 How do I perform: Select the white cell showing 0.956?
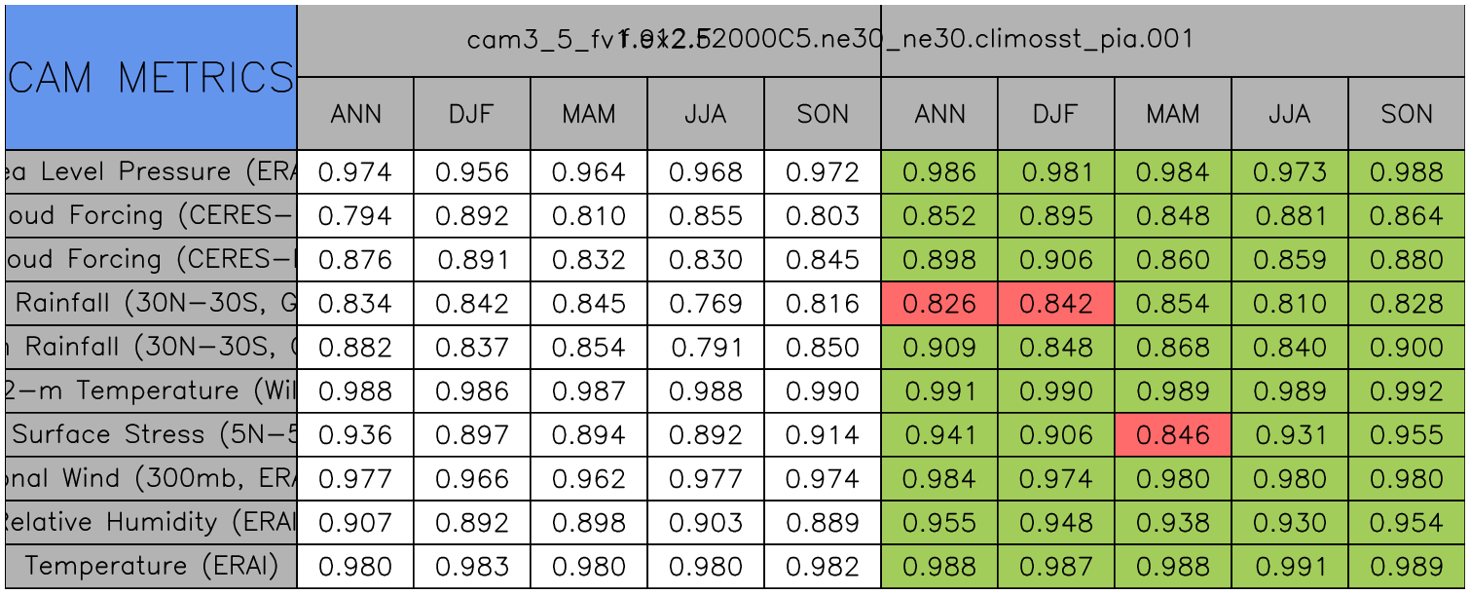coord(472,172)
